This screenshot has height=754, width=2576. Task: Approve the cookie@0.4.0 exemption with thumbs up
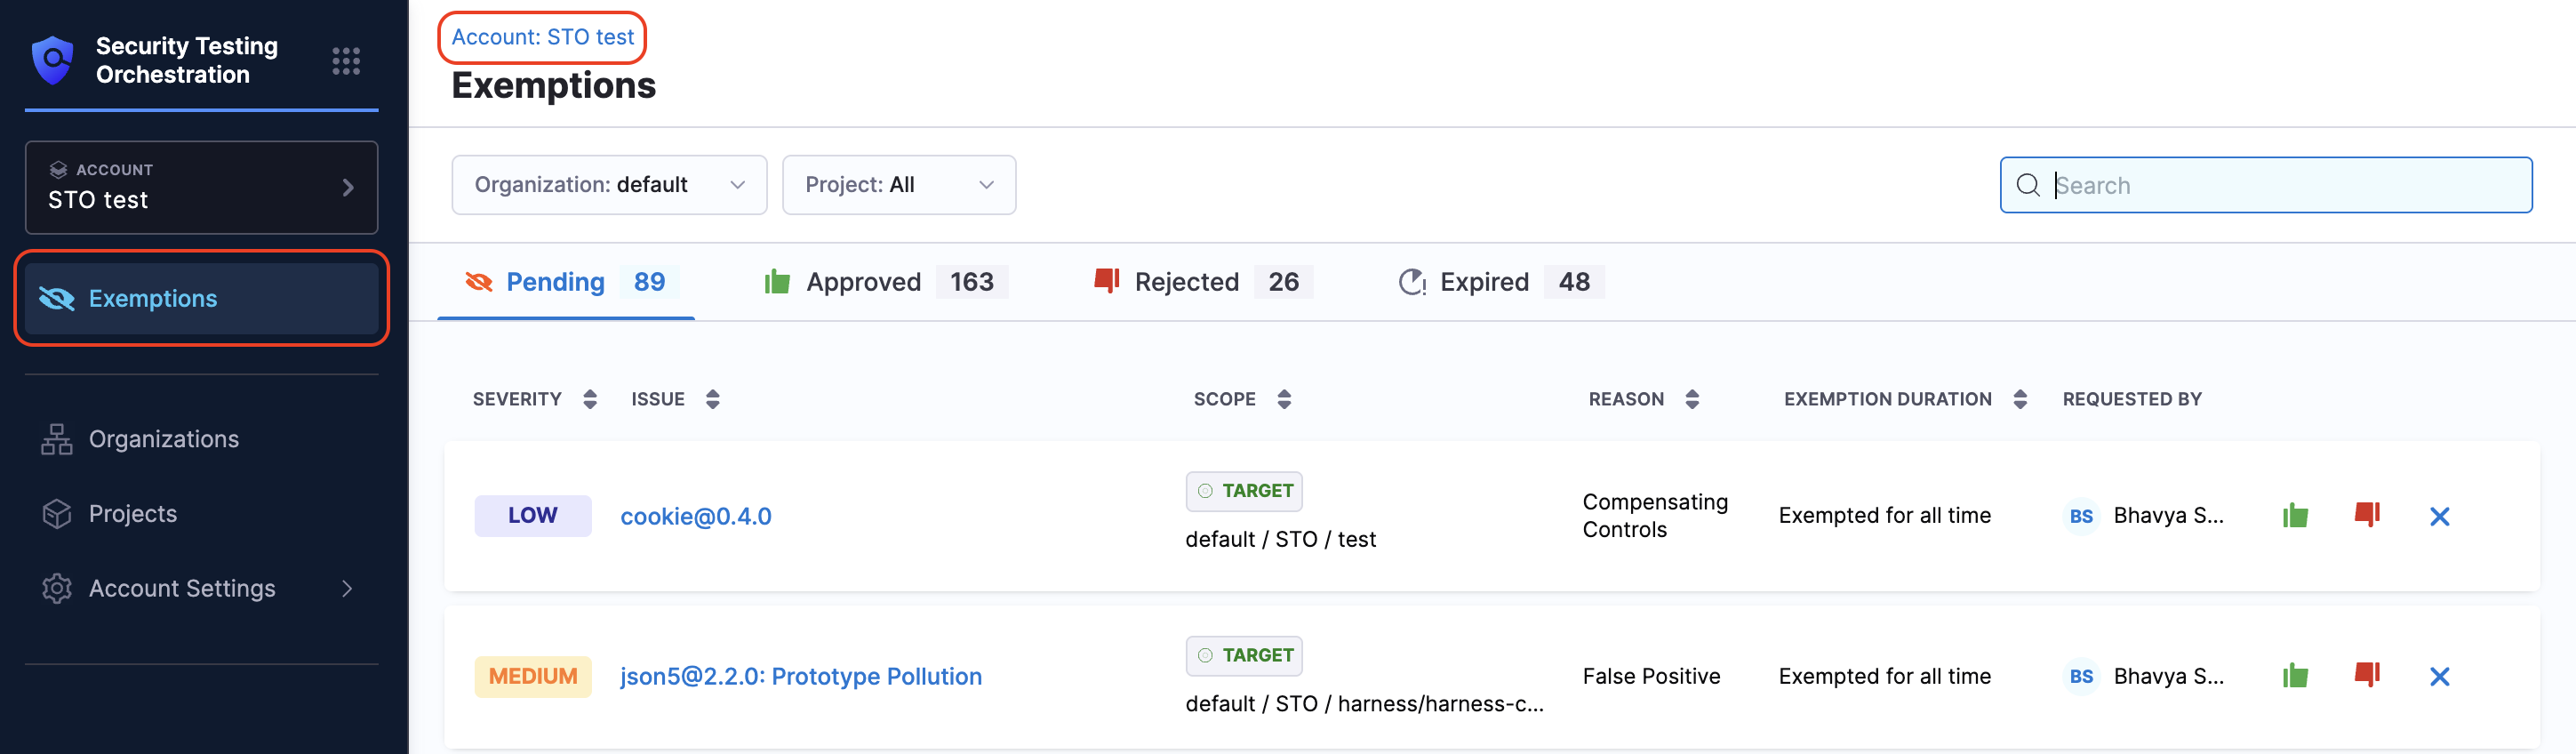[2295, 516]
